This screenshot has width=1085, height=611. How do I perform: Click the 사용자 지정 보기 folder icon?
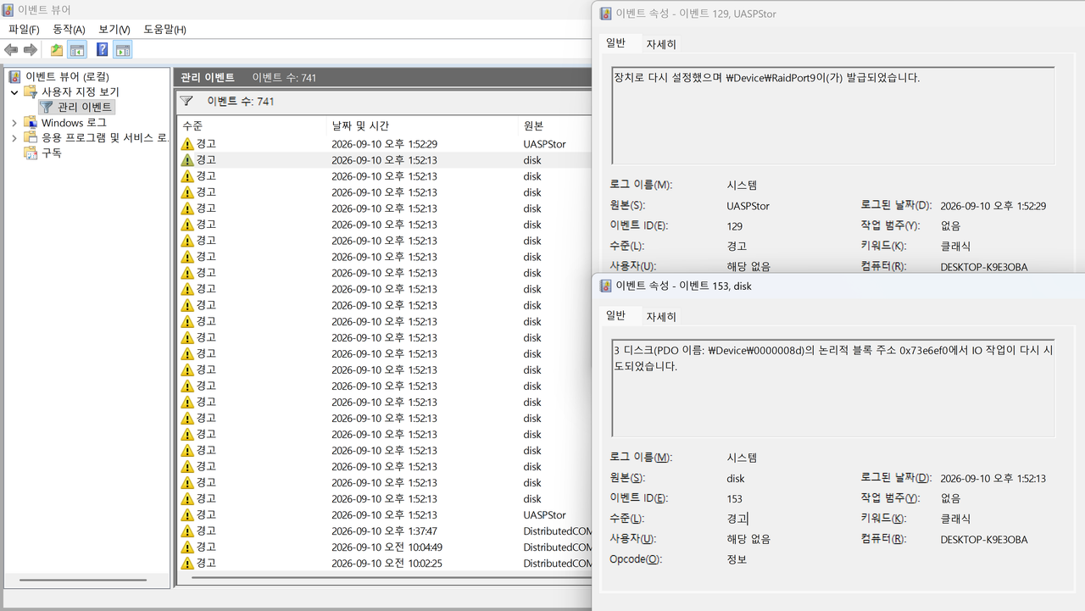pyautogui.click(x=31, y=92)
